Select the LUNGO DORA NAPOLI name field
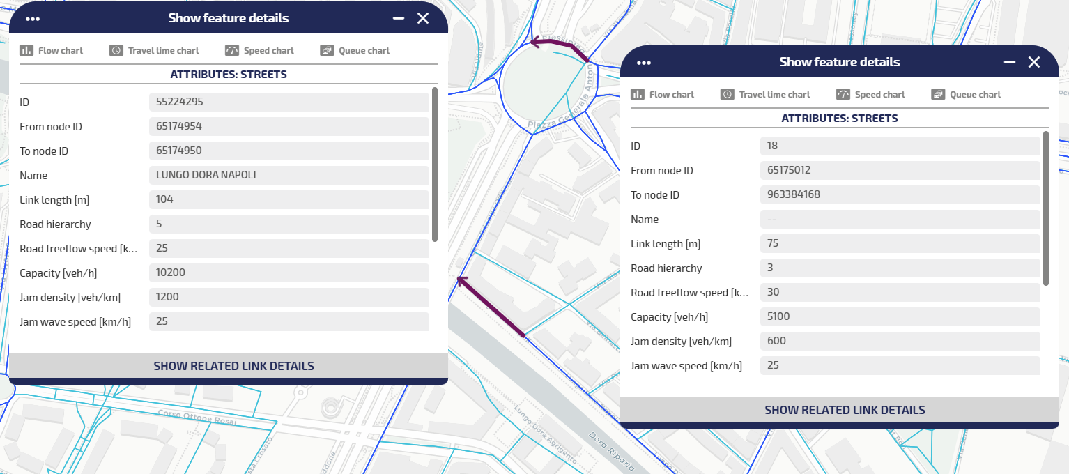 pos(289,175)
